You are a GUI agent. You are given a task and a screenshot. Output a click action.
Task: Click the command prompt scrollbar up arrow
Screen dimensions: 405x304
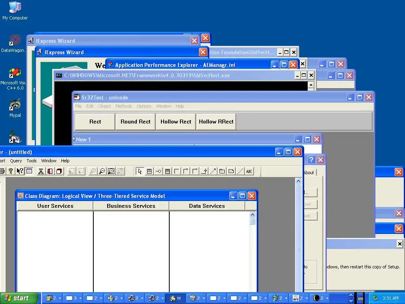tap(311, 85)
